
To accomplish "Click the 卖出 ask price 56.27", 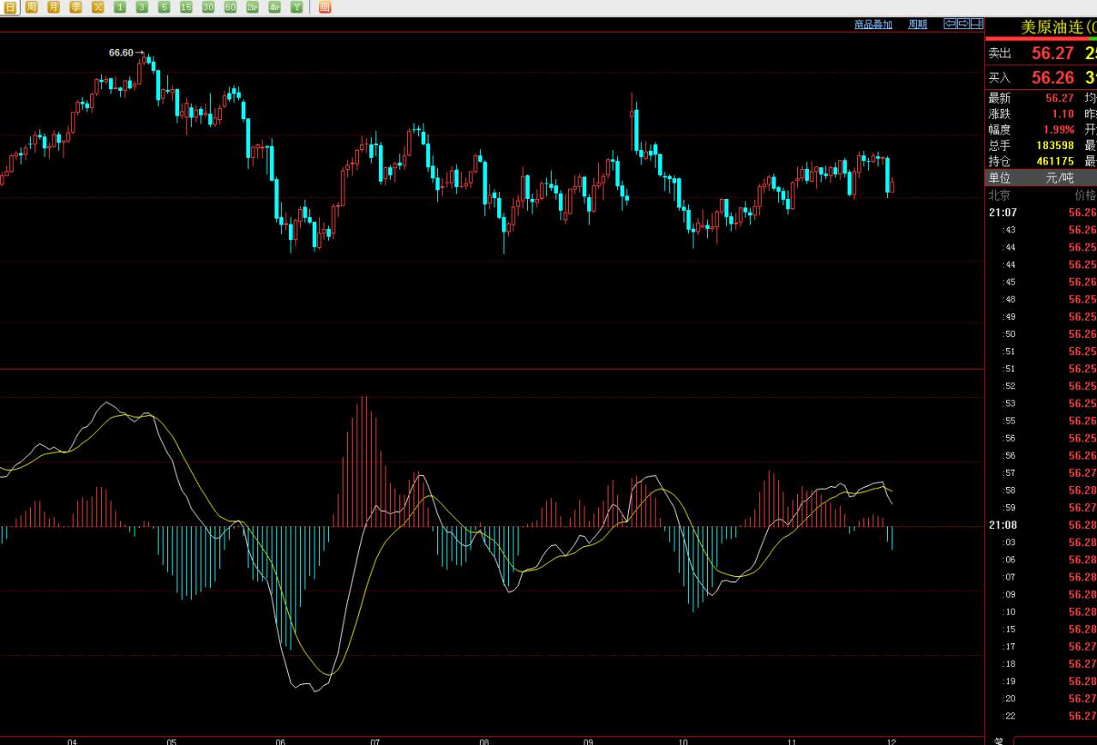I will point(1052,53).
